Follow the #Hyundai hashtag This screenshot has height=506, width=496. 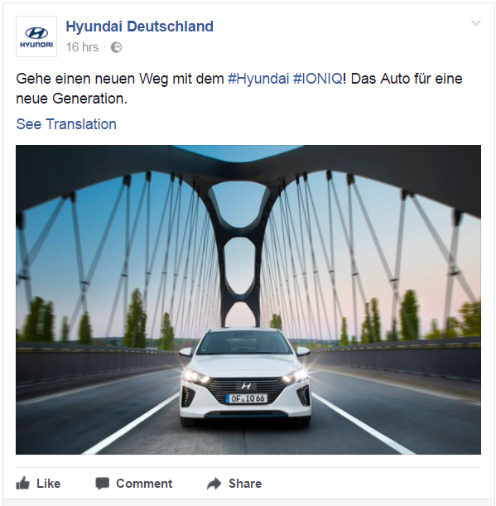tap(258, 79)
